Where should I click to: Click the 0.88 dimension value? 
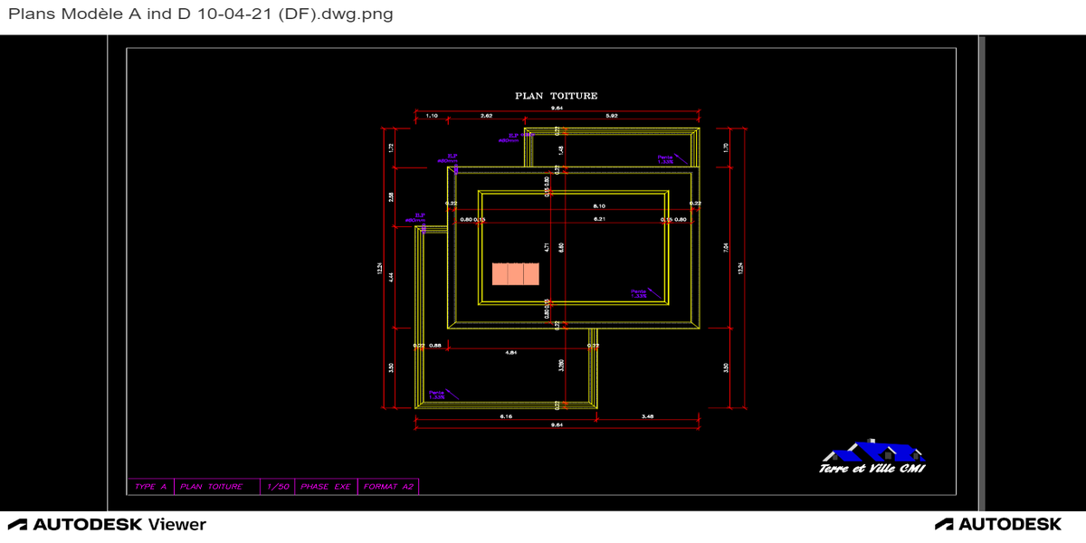point(435,345)
